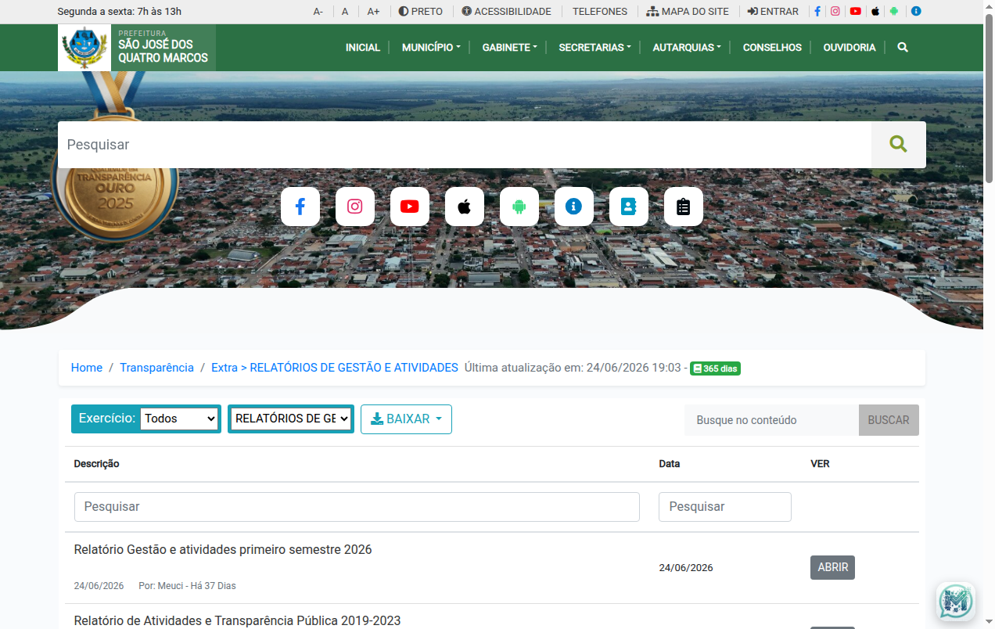Expand the MUNICÍPIO menu
The height and width of the screenshot is (629, 995).
pos(431,48)
